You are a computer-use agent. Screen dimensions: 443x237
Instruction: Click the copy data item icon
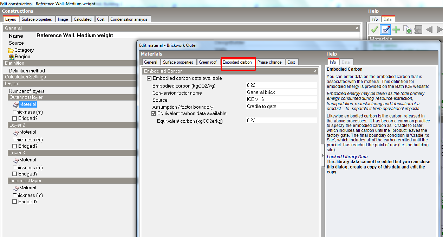point(407,29)
